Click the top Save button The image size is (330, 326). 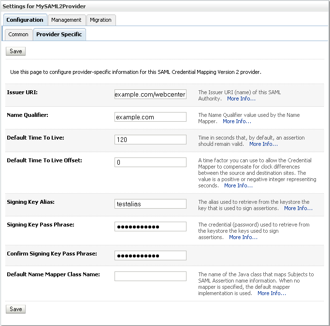coord(16,51)
